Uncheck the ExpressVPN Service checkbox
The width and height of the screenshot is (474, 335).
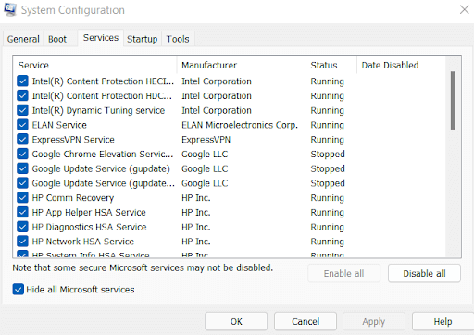(22, 139)
